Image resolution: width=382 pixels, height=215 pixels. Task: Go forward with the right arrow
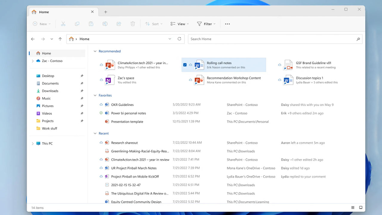pyautogui.click(x=43, y=39)
